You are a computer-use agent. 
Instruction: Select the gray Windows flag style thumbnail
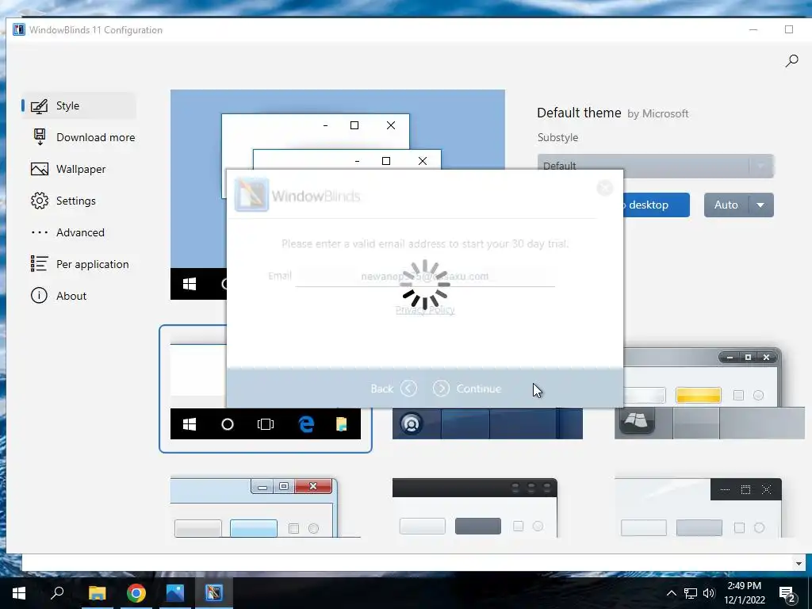710,393
